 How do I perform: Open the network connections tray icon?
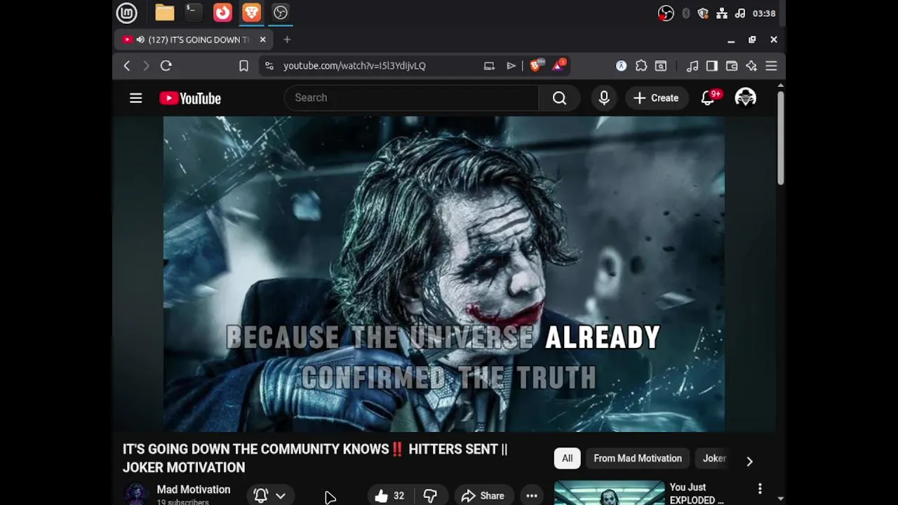(721, 13)
